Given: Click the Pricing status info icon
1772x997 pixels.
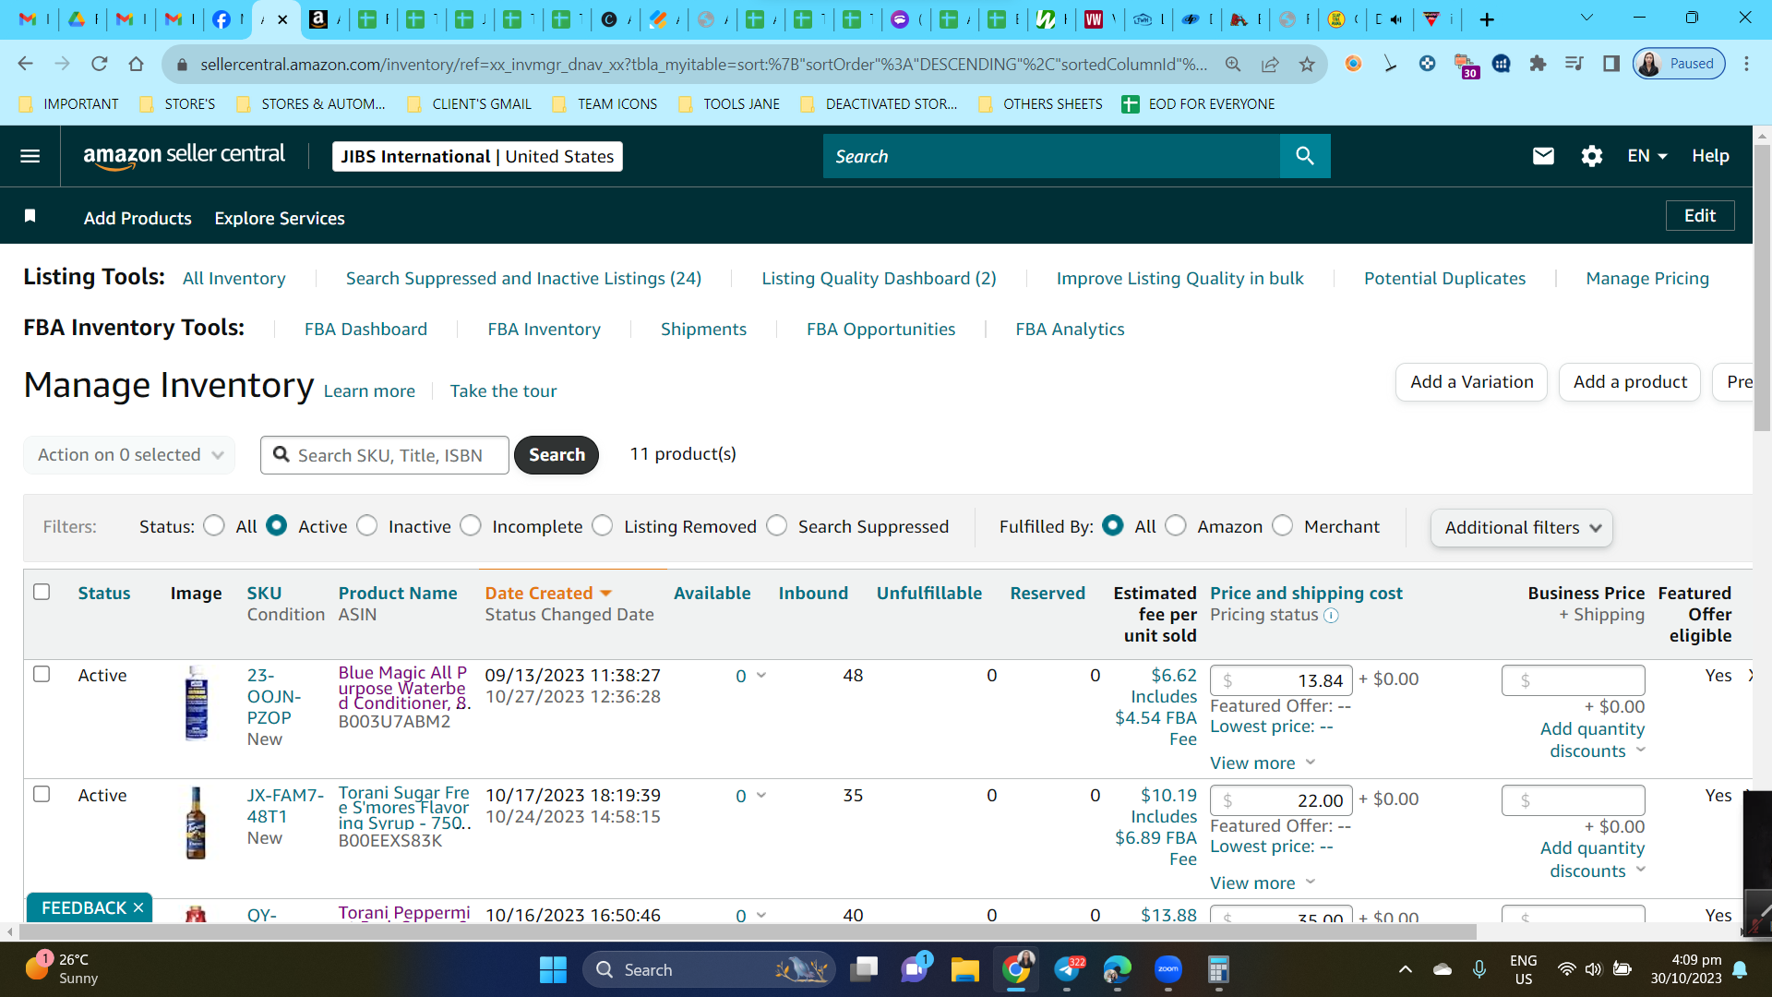Looking at the screenshot, I should pos(1331,616).
